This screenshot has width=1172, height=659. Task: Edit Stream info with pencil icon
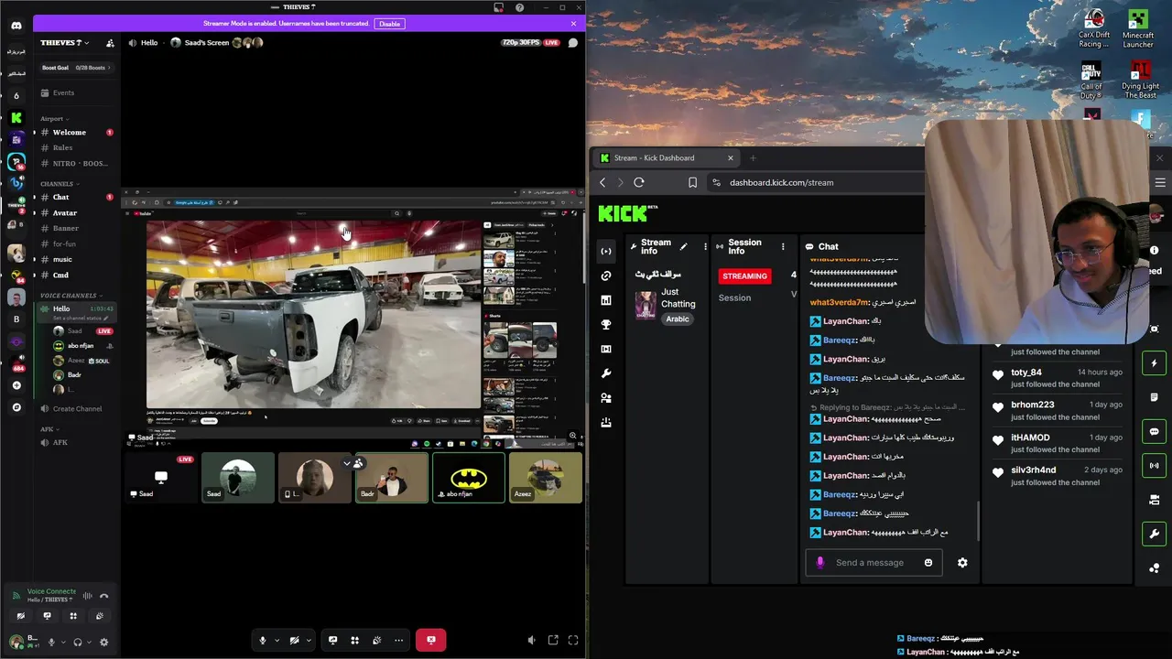point(683,246)
